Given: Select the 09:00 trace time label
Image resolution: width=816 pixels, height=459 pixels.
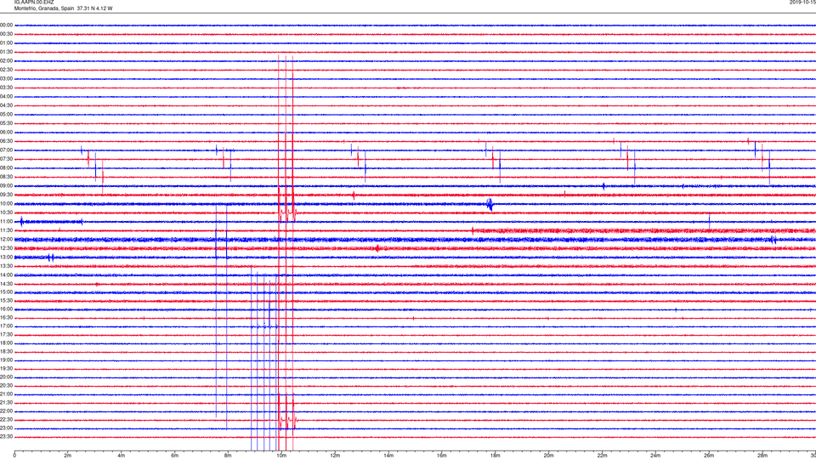Looking at the screenshot, I should [x=7, y=186].
